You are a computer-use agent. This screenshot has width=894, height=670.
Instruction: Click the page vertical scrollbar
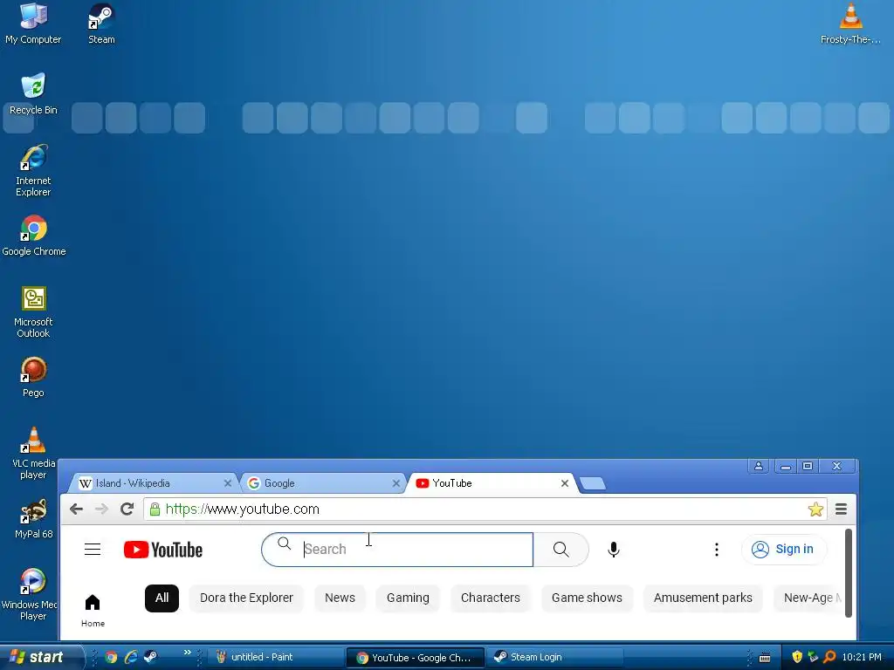[x=849, y=572]
